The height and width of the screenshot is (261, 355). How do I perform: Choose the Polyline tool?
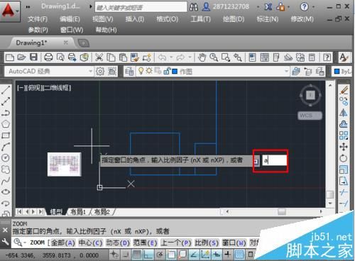pos(6,113)
